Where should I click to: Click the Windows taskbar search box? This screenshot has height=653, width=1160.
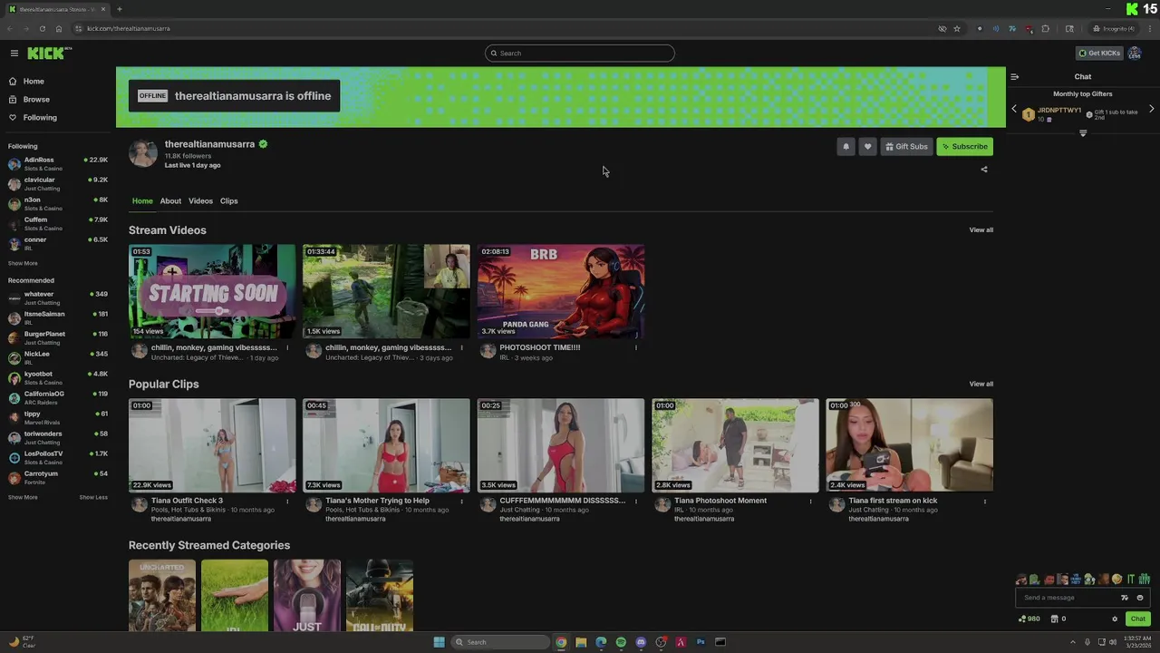pyautogui.click(x=501, y=642)
